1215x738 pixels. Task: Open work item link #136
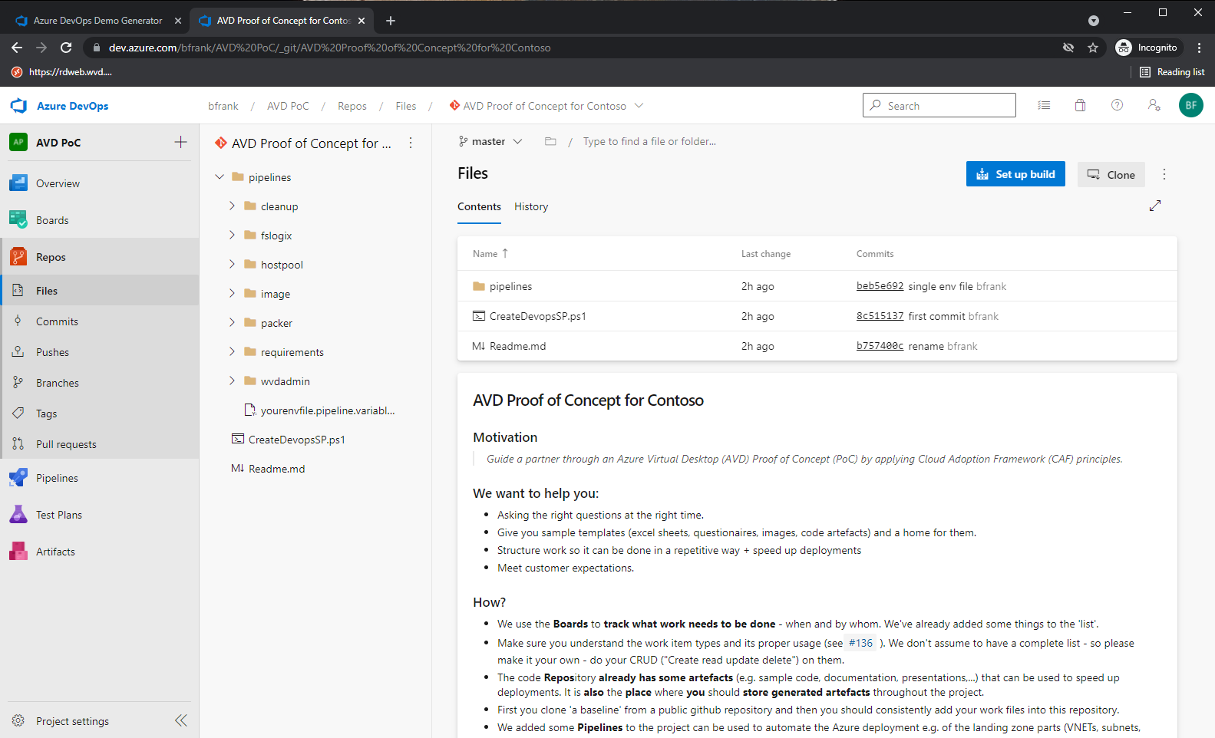pyautogui.click(x=860, y=643)
